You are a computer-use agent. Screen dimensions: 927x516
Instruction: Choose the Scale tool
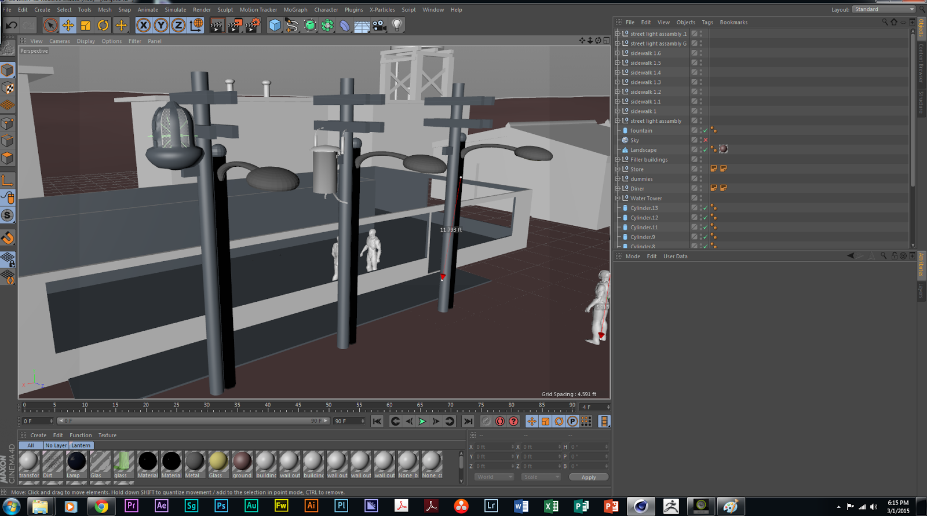click(86, 25)
